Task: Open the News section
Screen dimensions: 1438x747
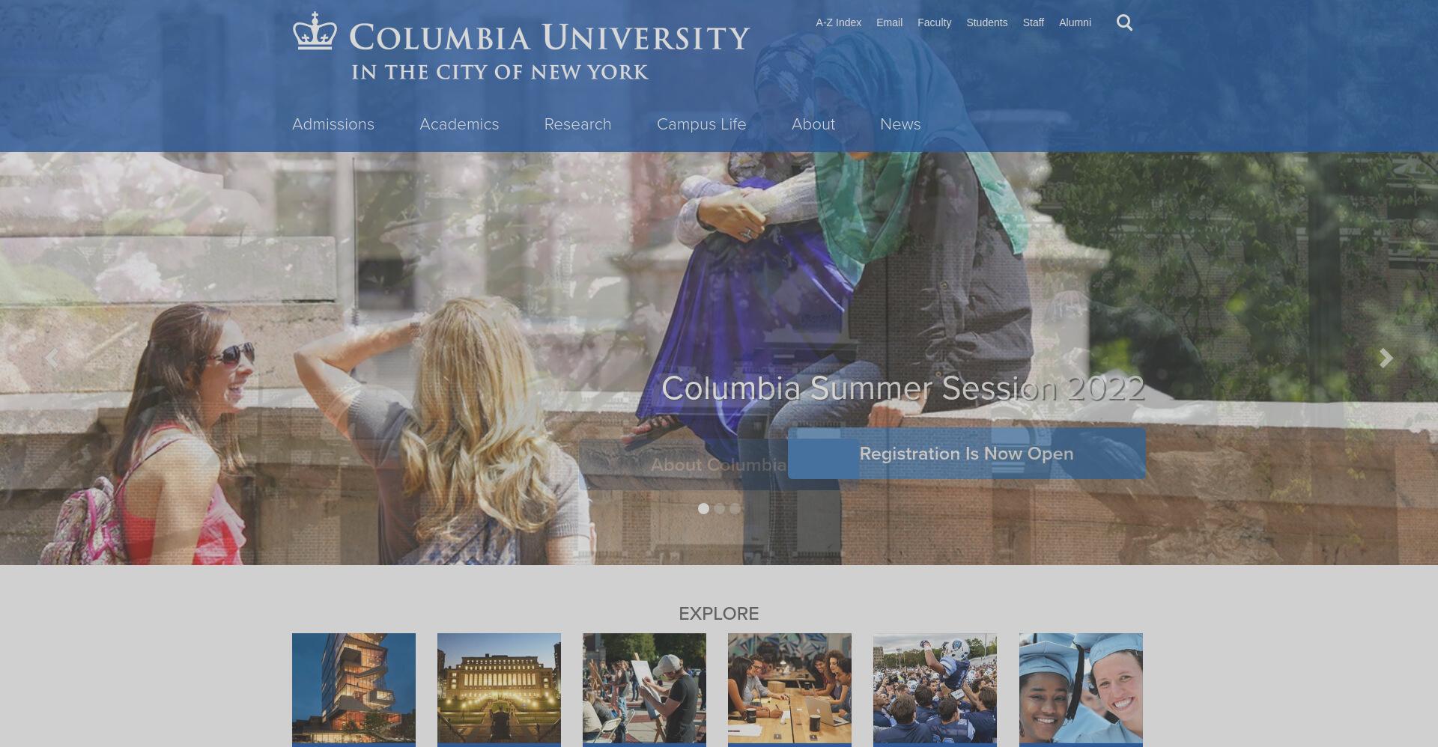Action: [x=900, y=124]
